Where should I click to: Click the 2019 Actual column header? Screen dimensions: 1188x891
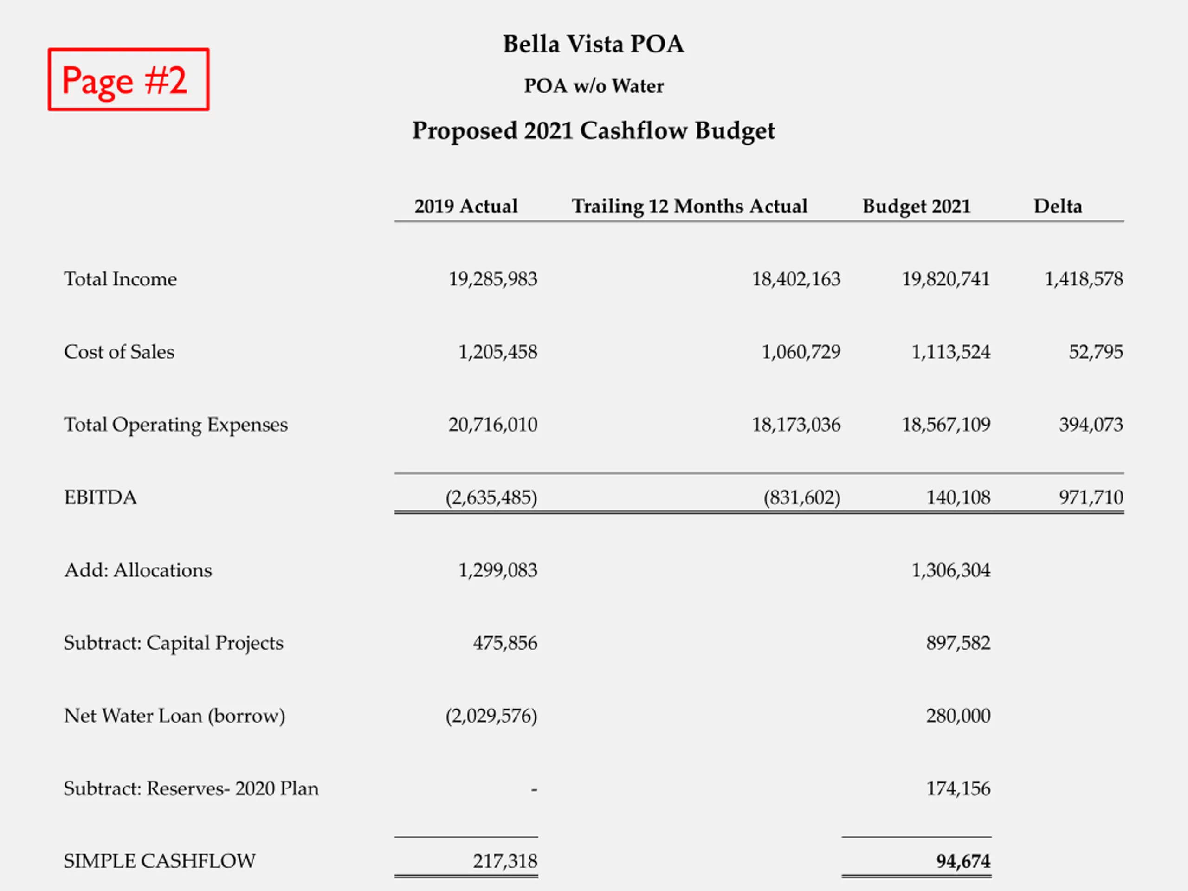[465, 206]
